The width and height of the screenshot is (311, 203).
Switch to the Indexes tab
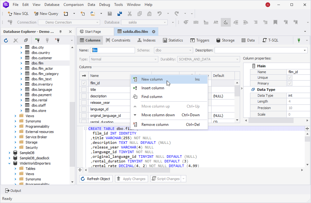point(146,40)
